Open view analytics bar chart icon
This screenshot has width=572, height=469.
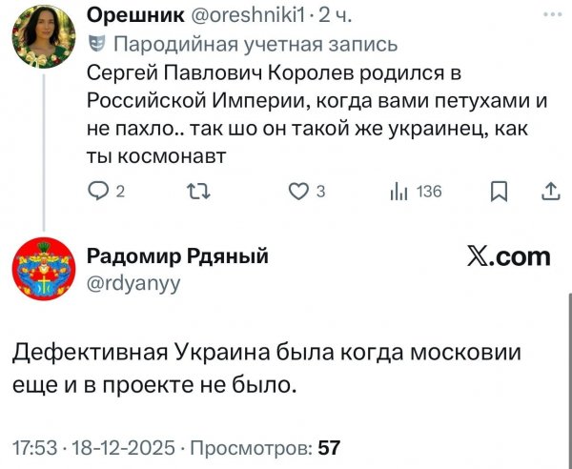click(x=399, y=192)
